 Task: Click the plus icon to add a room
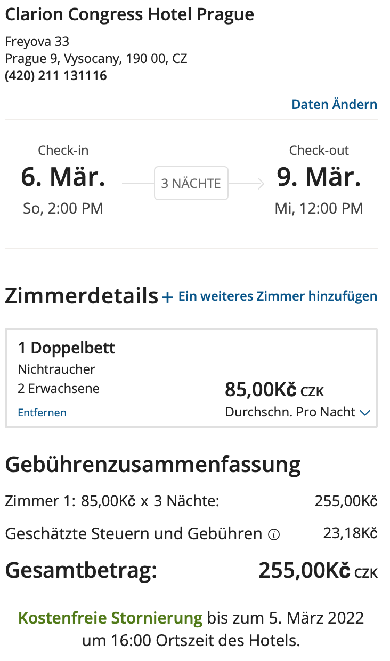coord(168,297)
